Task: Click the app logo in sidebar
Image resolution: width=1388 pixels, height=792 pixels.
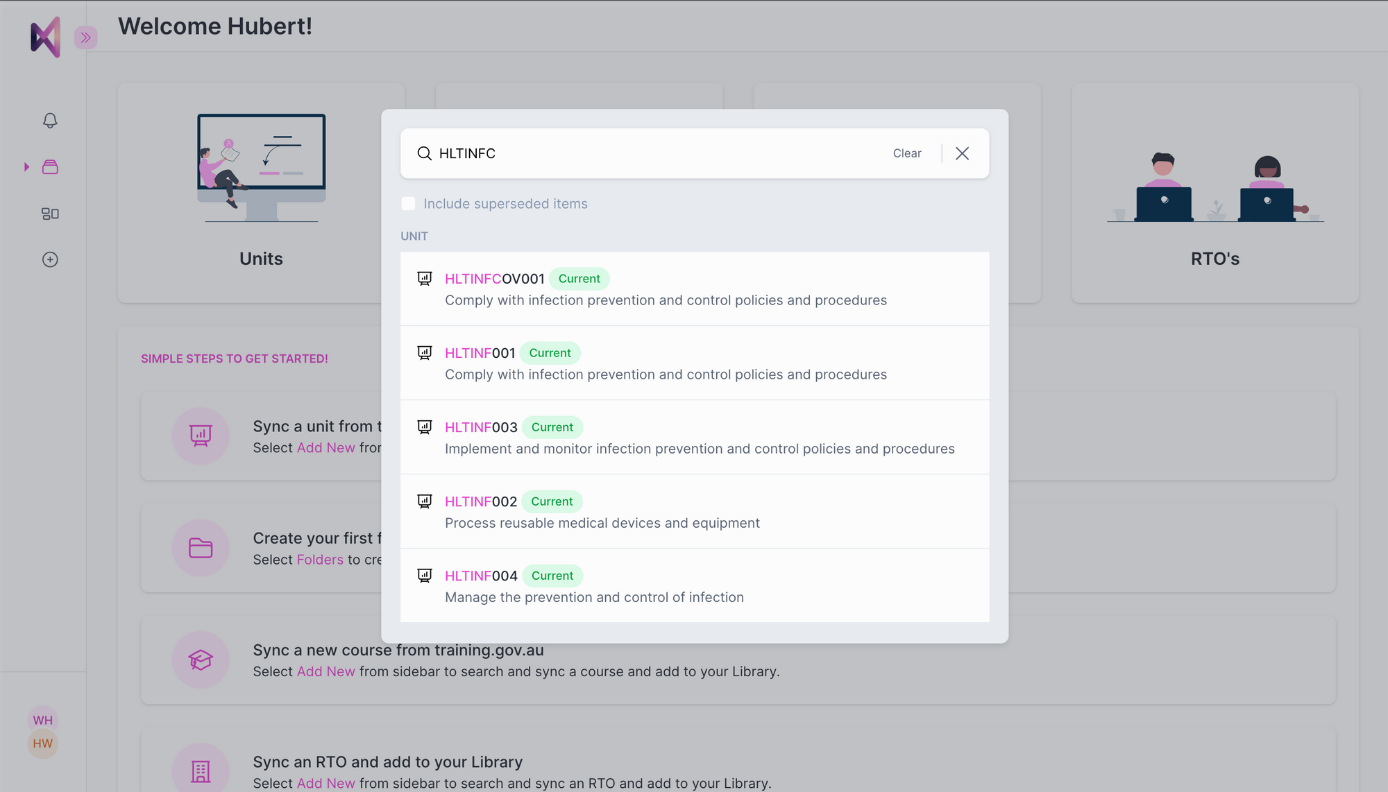Action: pos(46,37)
